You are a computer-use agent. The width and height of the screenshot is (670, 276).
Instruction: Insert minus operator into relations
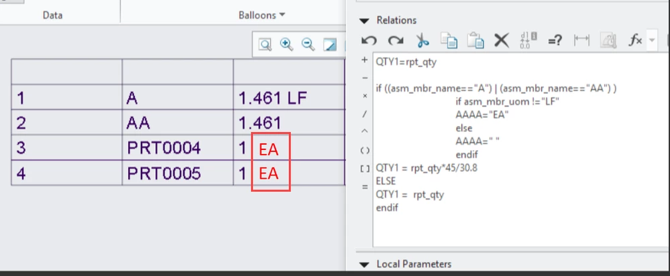tap(364, 78)
